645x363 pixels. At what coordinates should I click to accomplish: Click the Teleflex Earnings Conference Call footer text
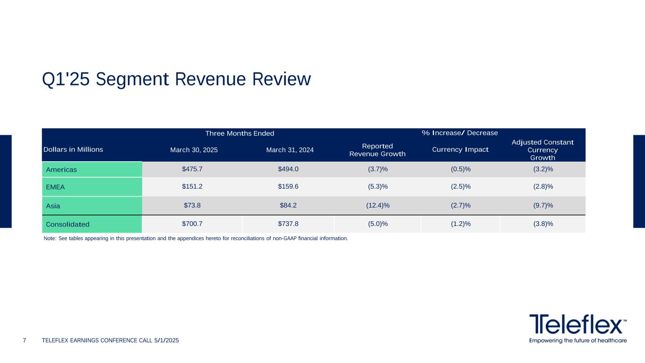pos(110,341)
